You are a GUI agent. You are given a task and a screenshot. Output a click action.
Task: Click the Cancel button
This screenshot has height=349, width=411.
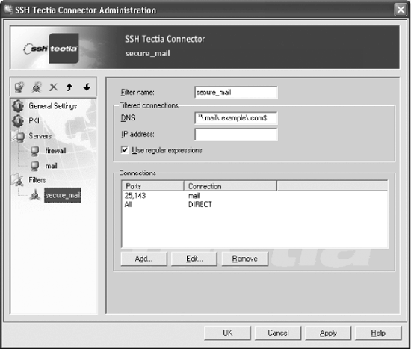coord(278,333)
